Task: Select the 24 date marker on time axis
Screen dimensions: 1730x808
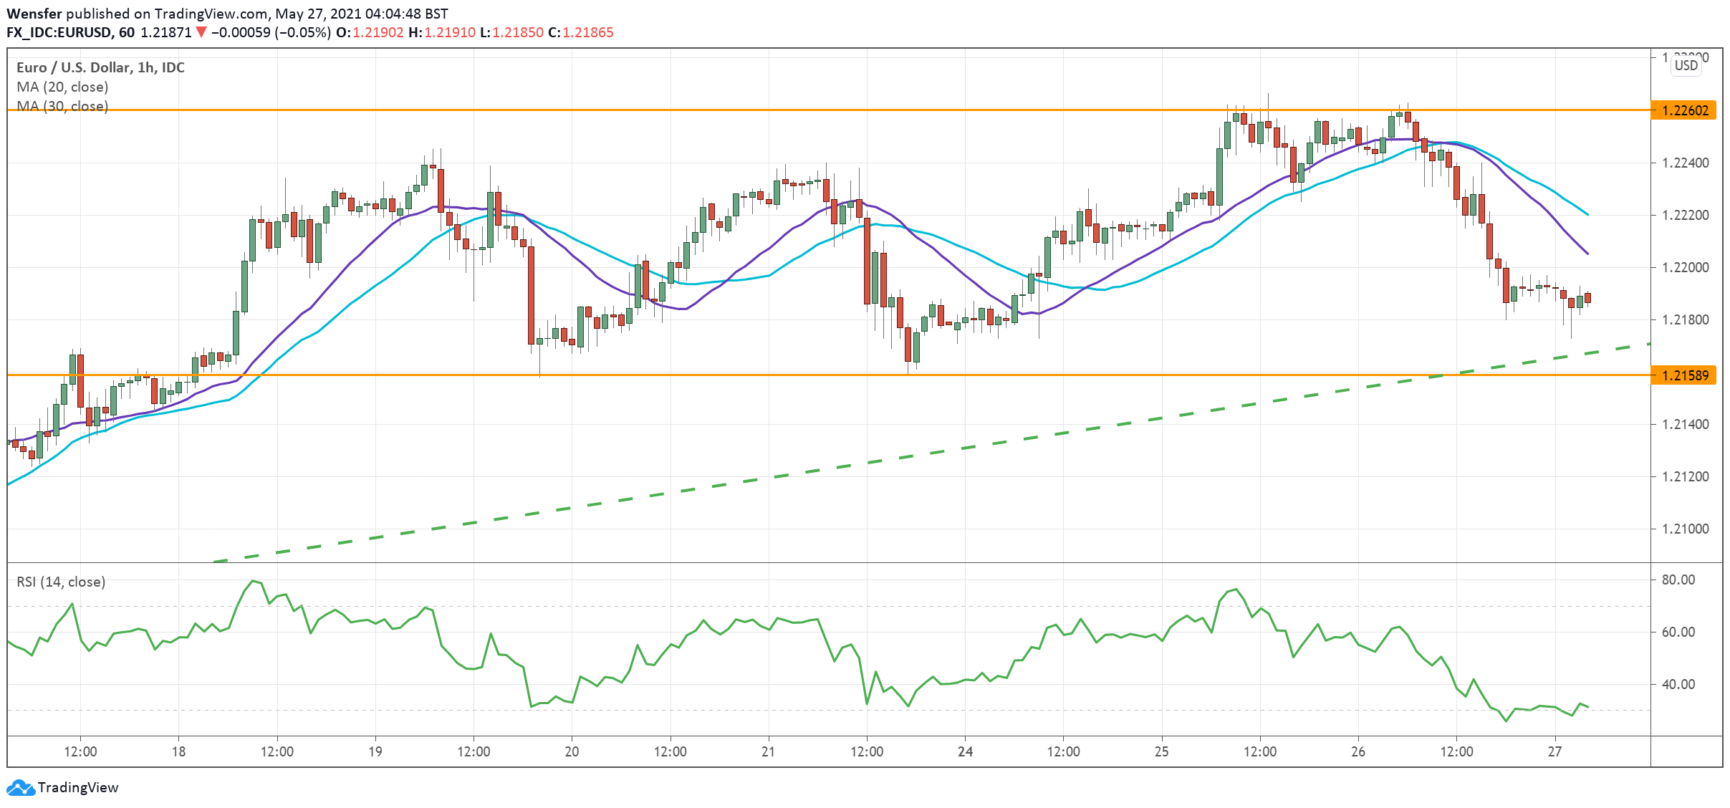Action: coord(965,751)
